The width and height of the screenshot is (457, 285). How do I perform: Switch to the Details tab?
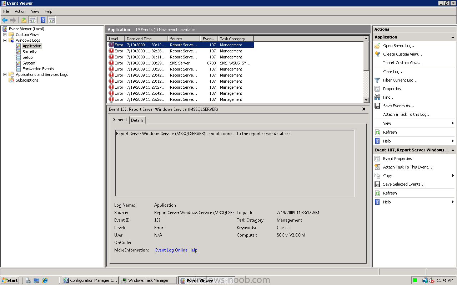[x=137, y=120]
